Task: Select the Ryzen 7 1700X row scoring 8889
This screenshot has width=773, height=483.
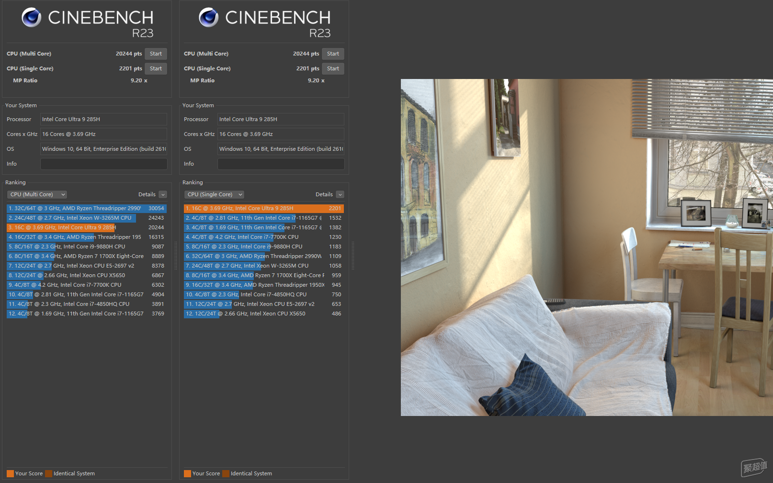Action: pyautogui.click(x=87, y=256)
